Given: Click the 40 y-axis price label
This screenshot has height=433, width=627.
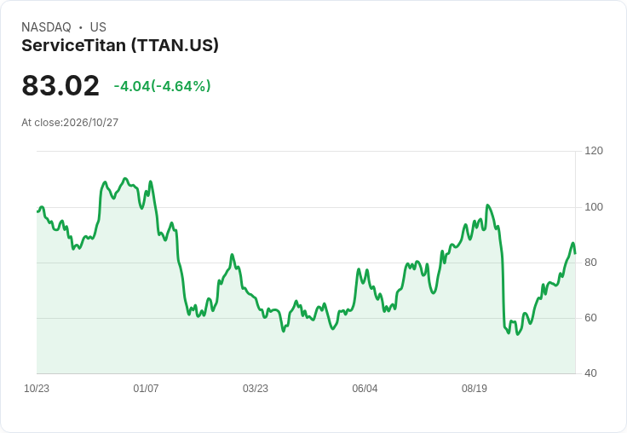Looking at the screenshot, I should (590, 373).
